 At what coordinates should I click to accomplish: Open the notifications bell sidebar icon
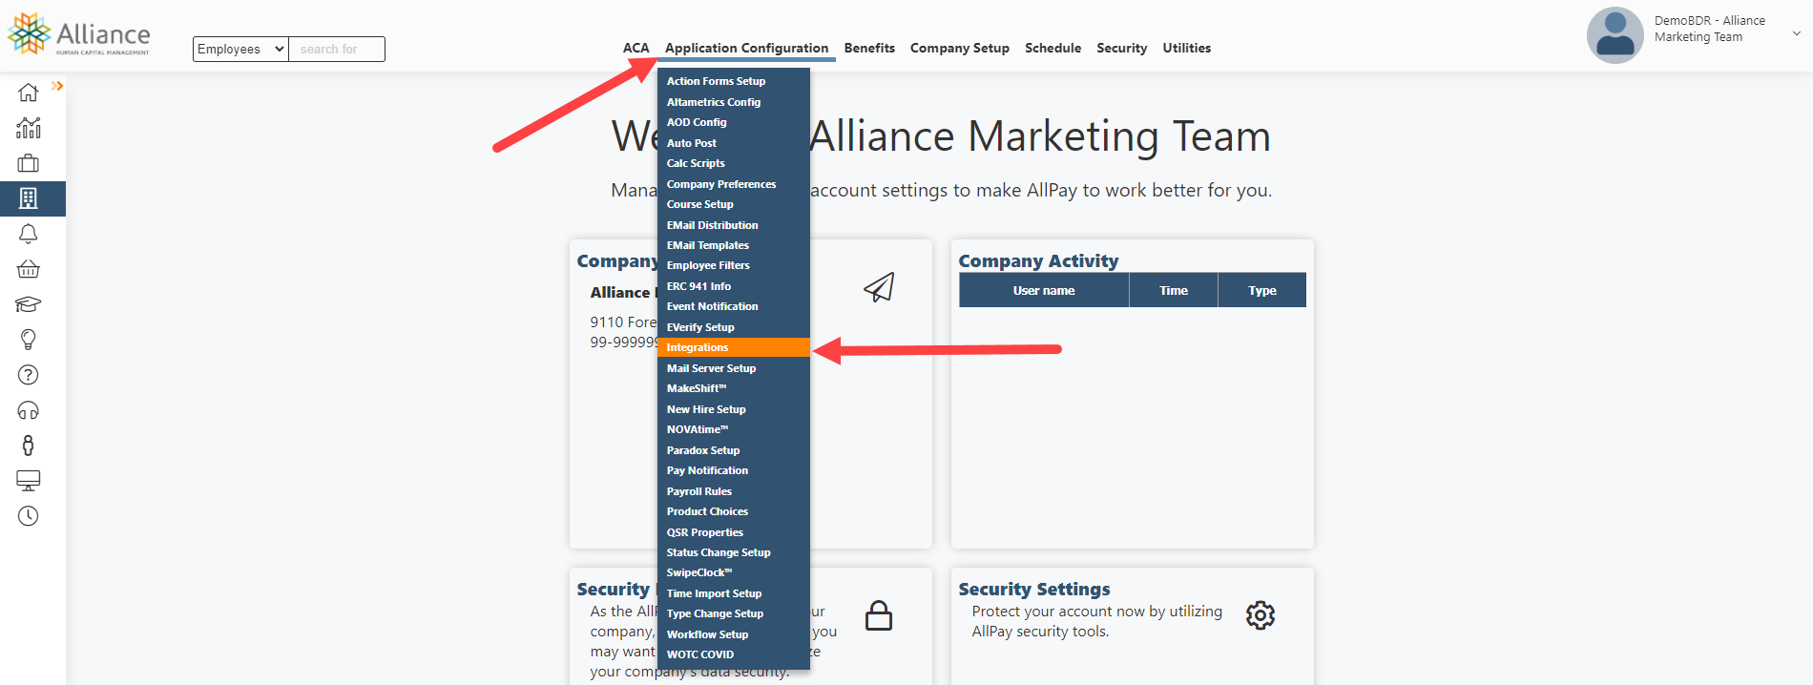(29, 234)
